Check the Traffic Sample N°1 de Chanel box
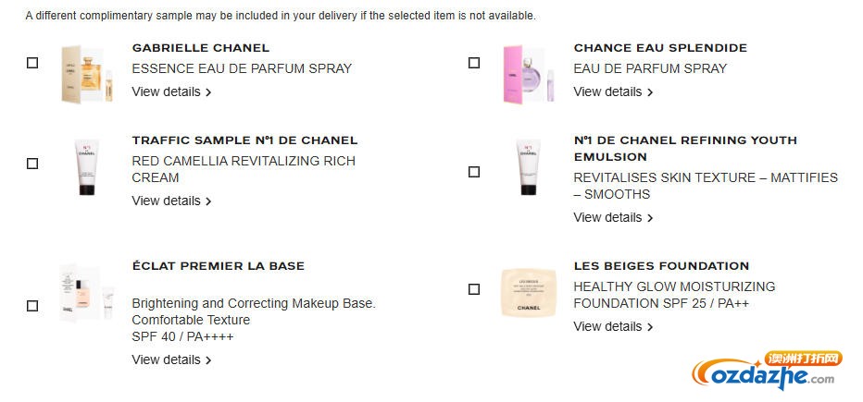863x402 pixels. coord(32,164)
